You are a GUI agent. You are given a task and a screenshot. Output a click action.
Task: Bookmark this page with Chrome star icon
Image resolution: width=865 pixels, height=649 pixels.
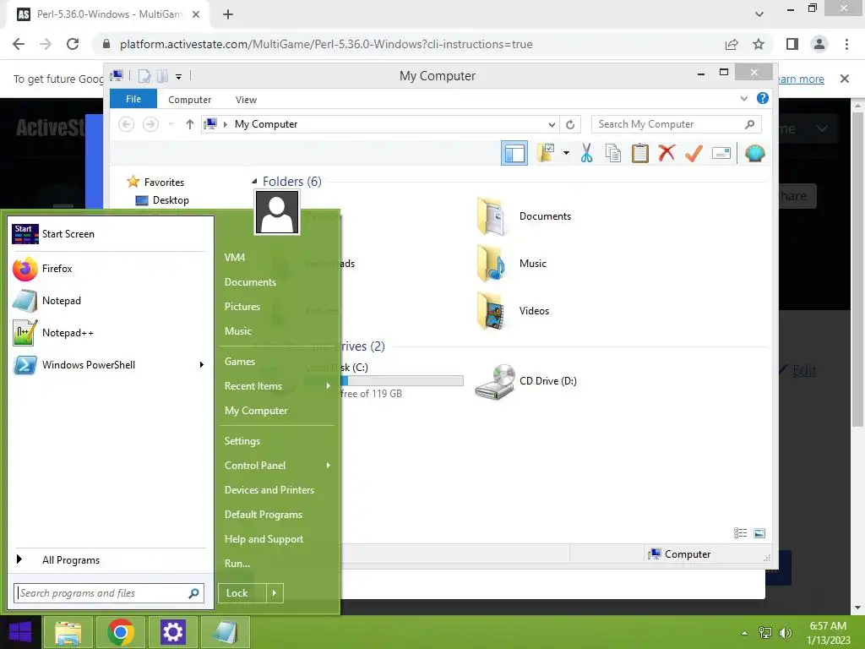(x=759, y=44)
